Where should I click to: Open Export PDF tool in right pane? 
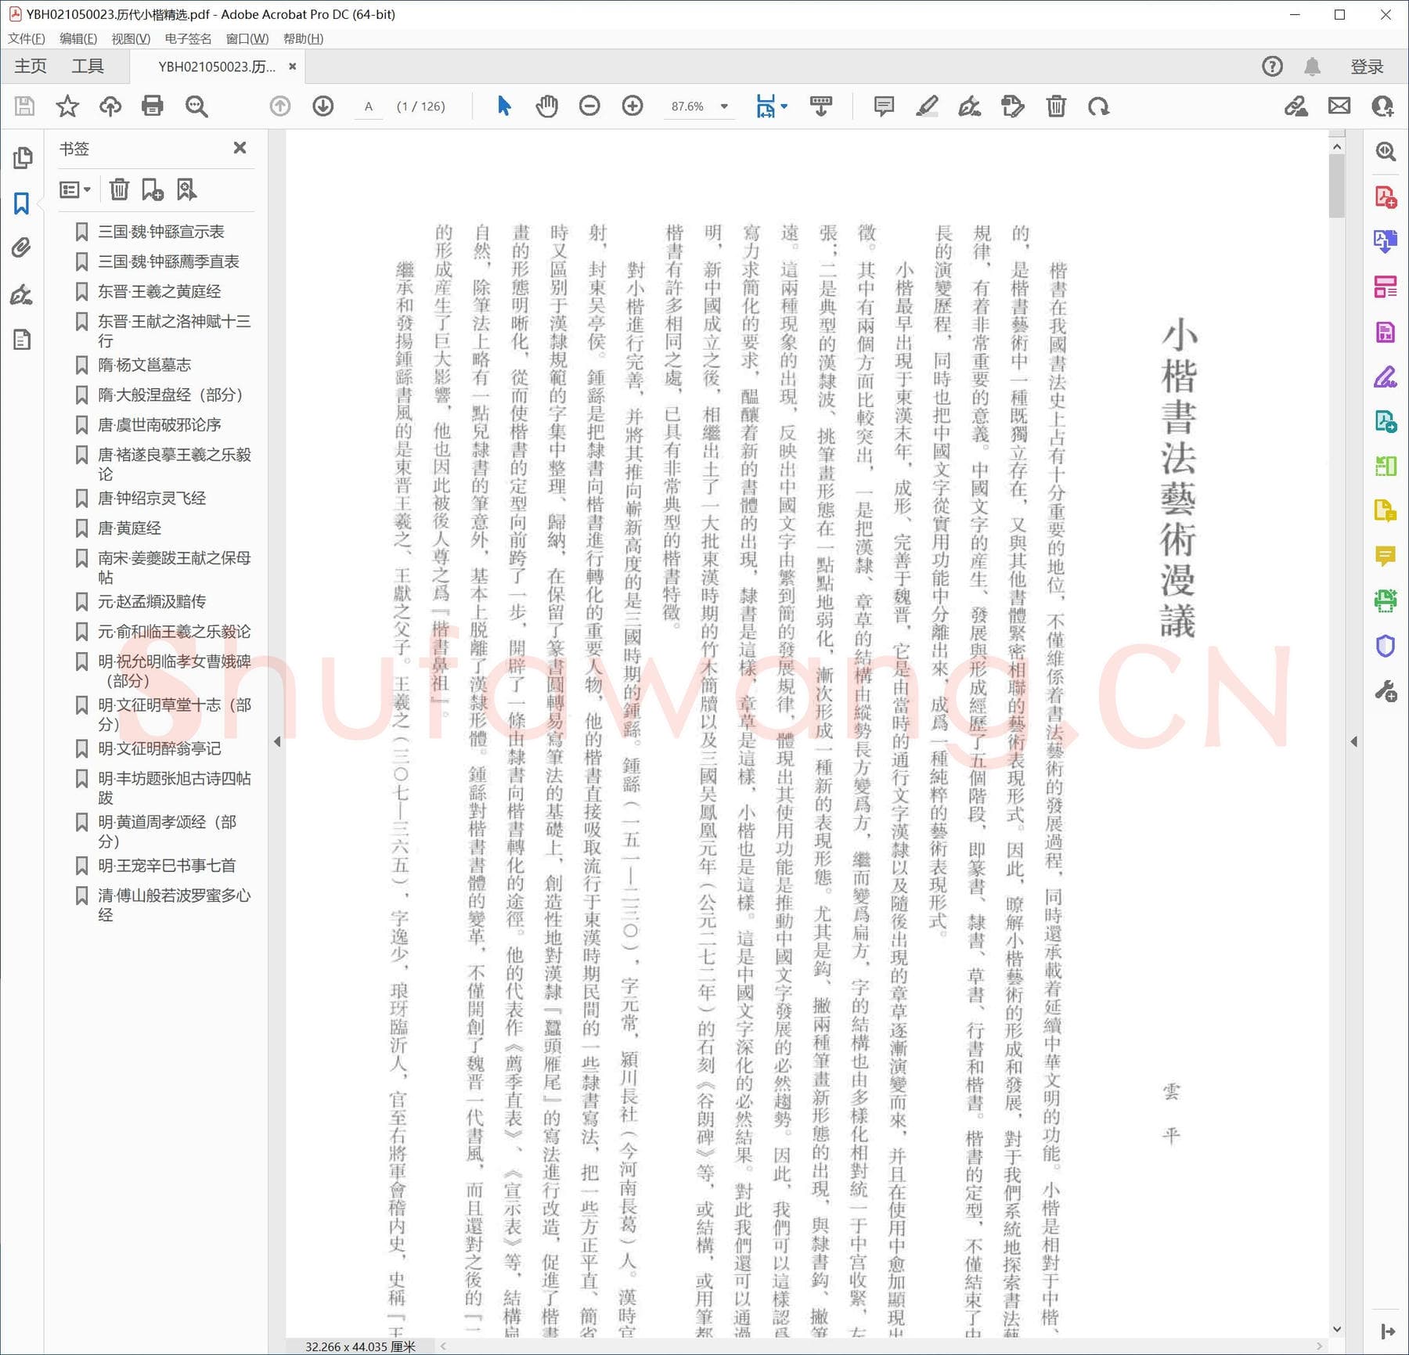1386,241
